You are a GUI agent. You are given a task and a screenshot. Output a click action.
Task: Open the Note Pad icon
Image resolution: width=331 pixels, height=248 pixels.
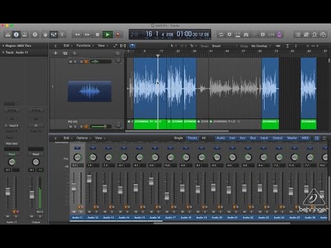click(x=306, y=34)
